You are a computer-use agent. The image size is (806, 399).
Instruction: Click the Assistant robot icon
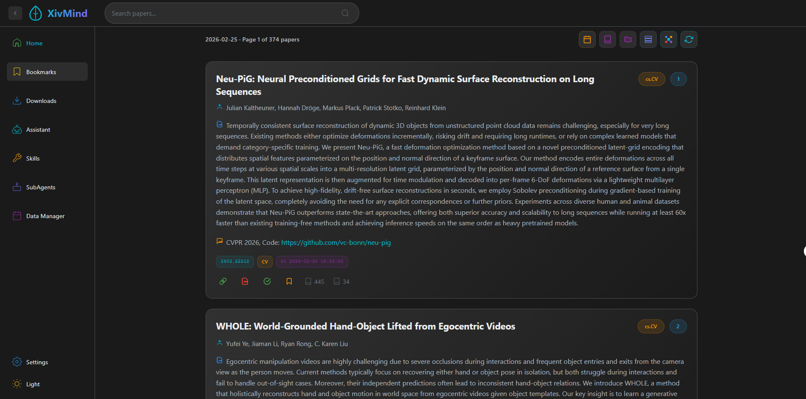(17, 129)
